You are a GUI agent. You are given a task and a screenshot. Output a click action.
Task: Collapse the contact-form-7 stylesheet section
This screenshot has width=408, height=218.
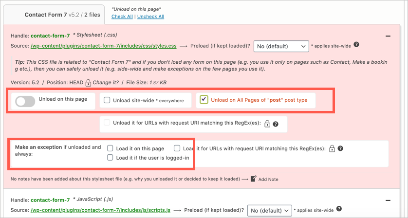[x=388, y=36]
